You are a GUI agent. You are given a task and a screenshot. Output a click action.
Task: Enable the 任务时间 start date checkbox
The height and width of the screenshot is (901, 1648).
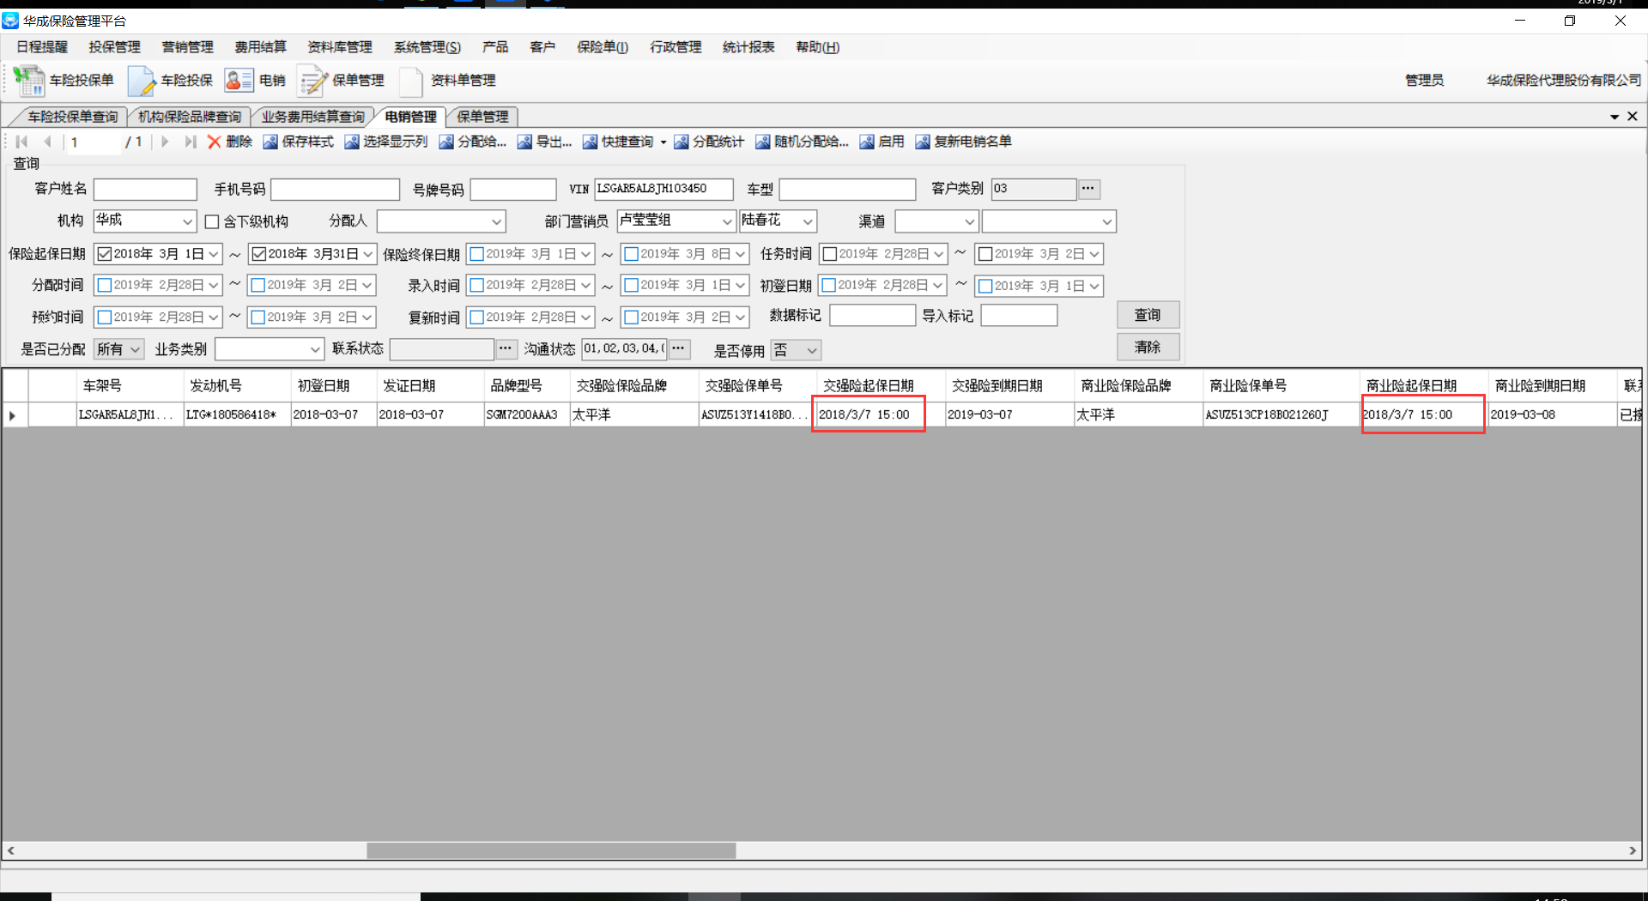coord(830,254)
